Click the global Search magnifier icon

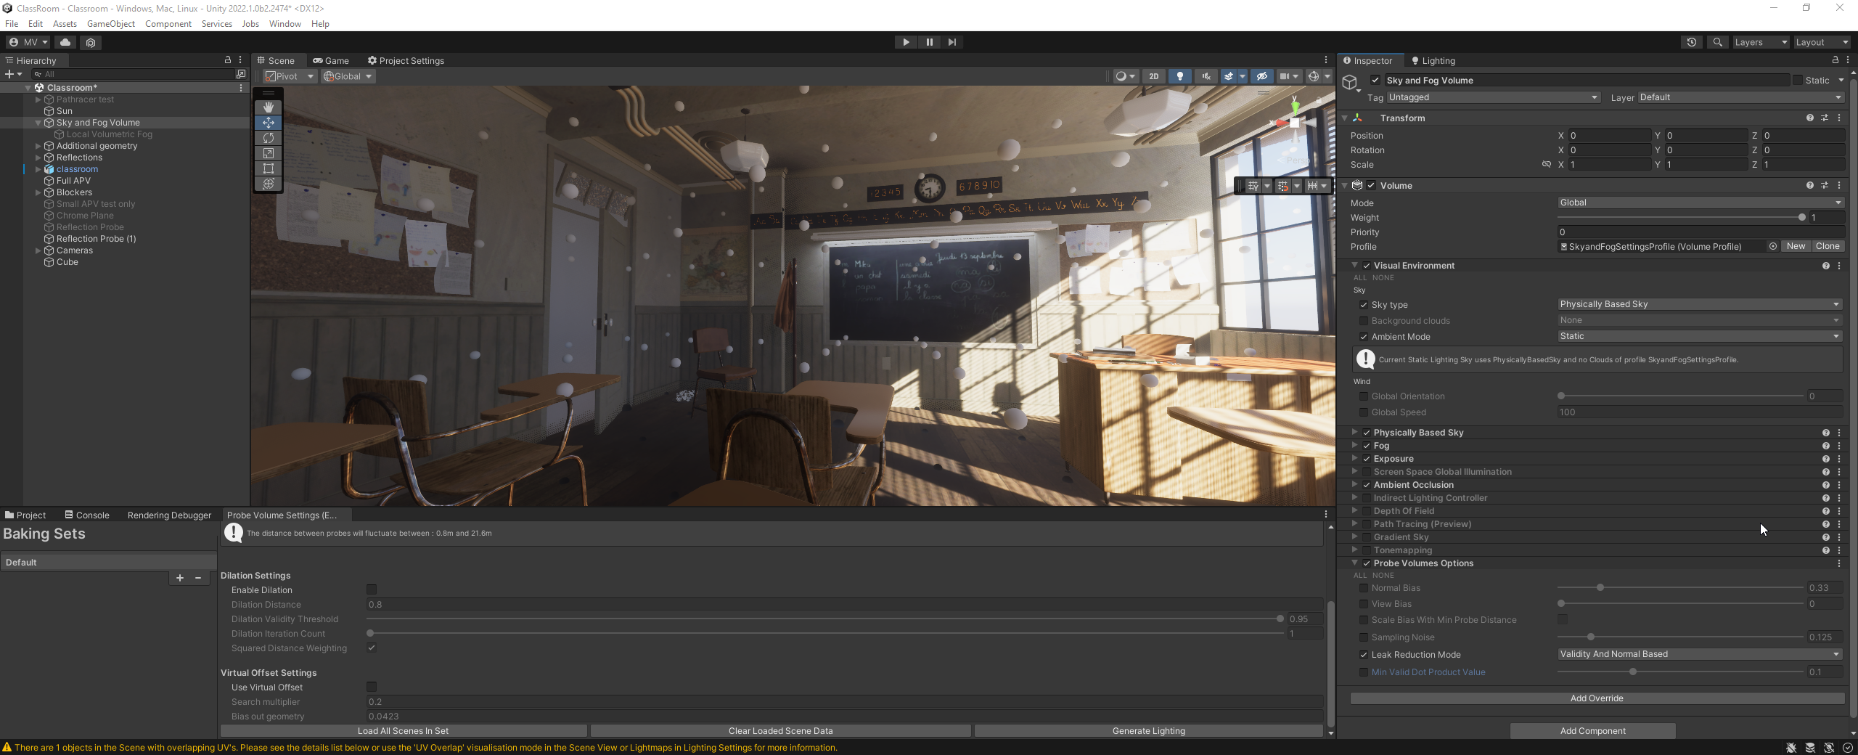tap(1717, 42)
